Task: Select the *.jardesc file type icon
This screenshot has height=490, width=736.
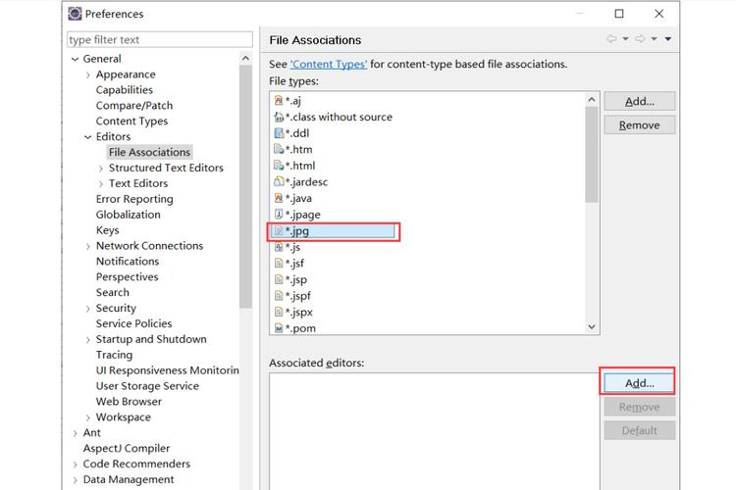Action: [279, 182]
